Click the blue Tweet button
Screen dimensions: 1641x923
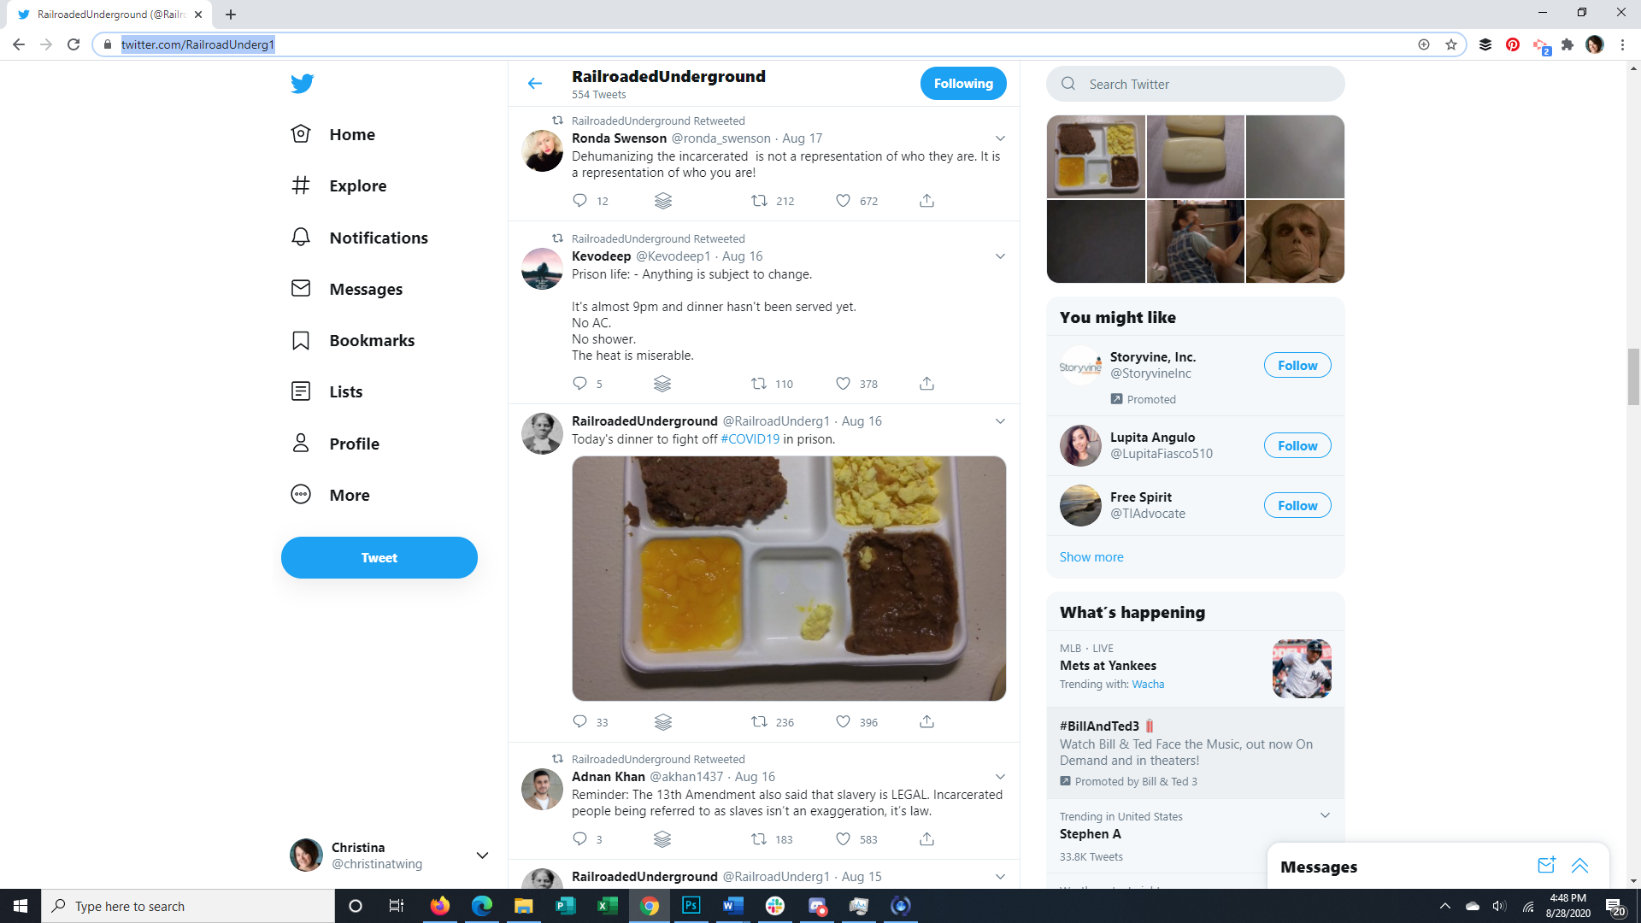(x=379, y=557)
